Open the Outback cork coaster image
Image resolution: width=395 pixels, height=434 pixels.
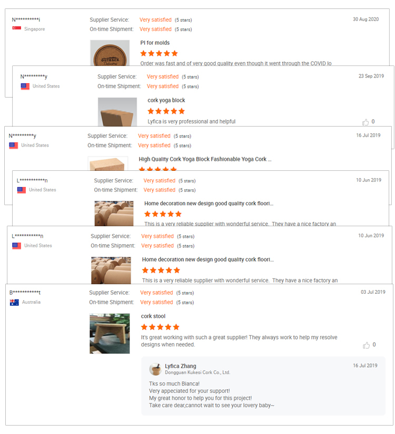click(x=110, y=53)
